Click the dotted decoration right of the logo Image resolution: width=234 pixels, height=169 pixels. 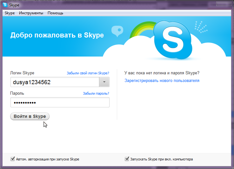point(200,27)
